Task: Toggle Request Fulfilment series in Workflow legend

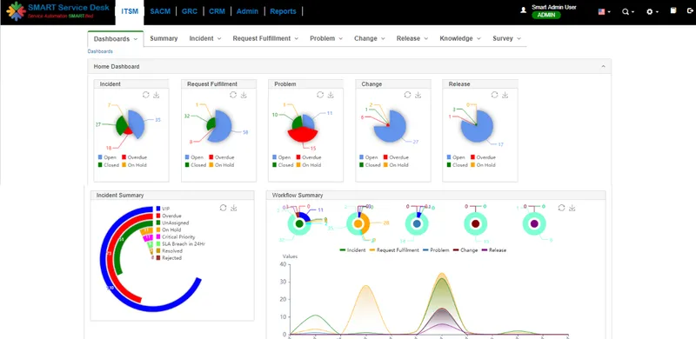Action: point(394,250)
